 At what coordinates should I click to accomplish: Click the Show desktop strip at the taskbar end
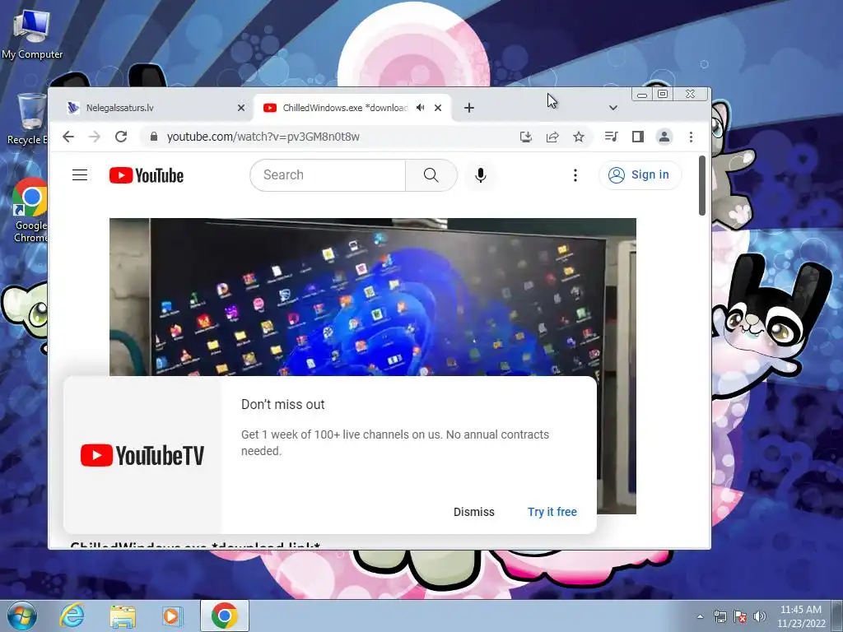[x=838, y=616]
